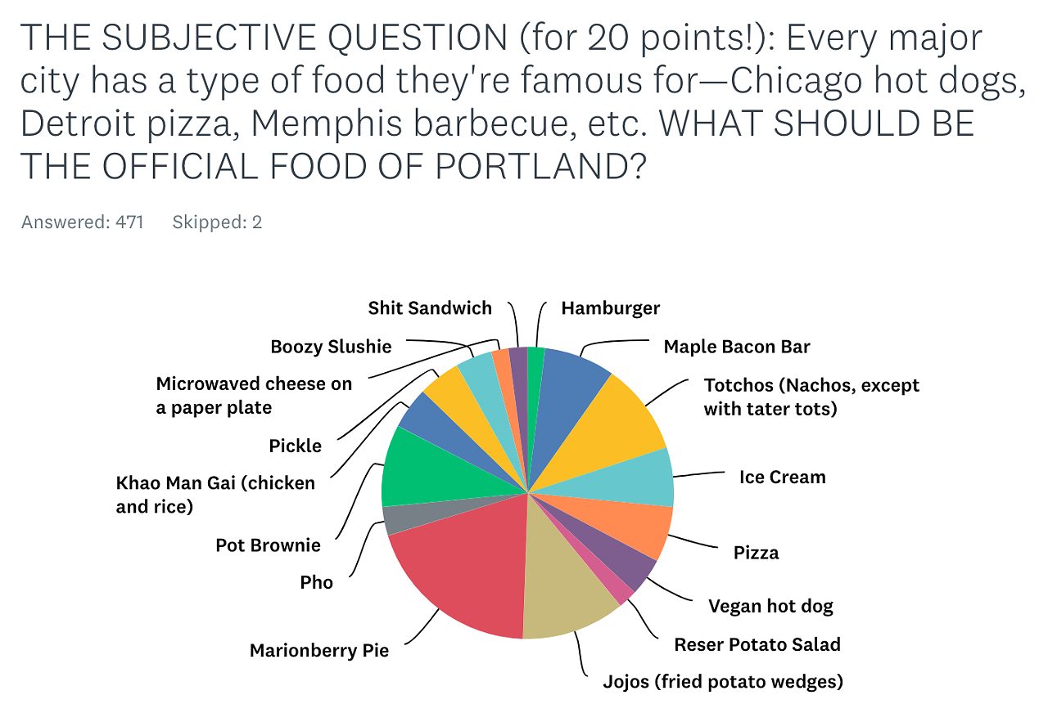Click the subjective question title text

click(x=501, y=102)
